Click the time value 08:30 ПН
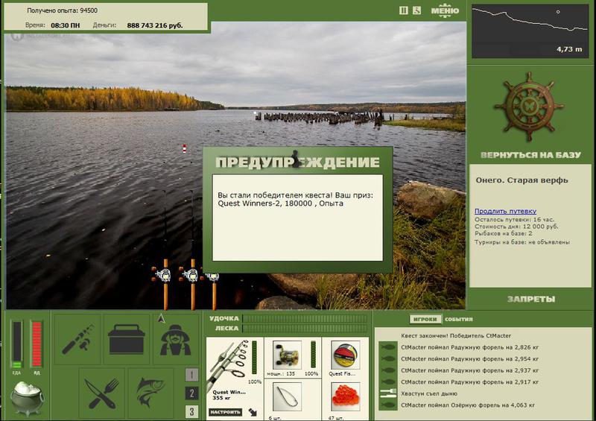Screen dimensions: 596x421 (x=66, y=25)
